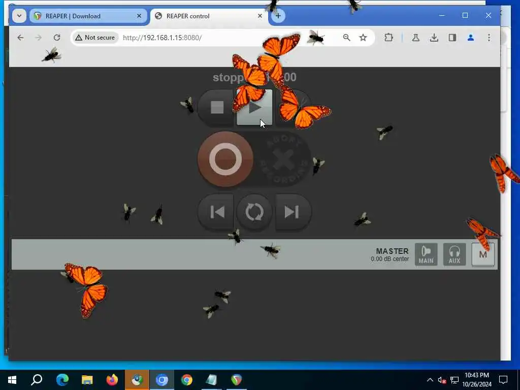Screen dimensions: 520x390
Task: Open Chrome Labs flask icon
Action: click(x=415, y=38)
